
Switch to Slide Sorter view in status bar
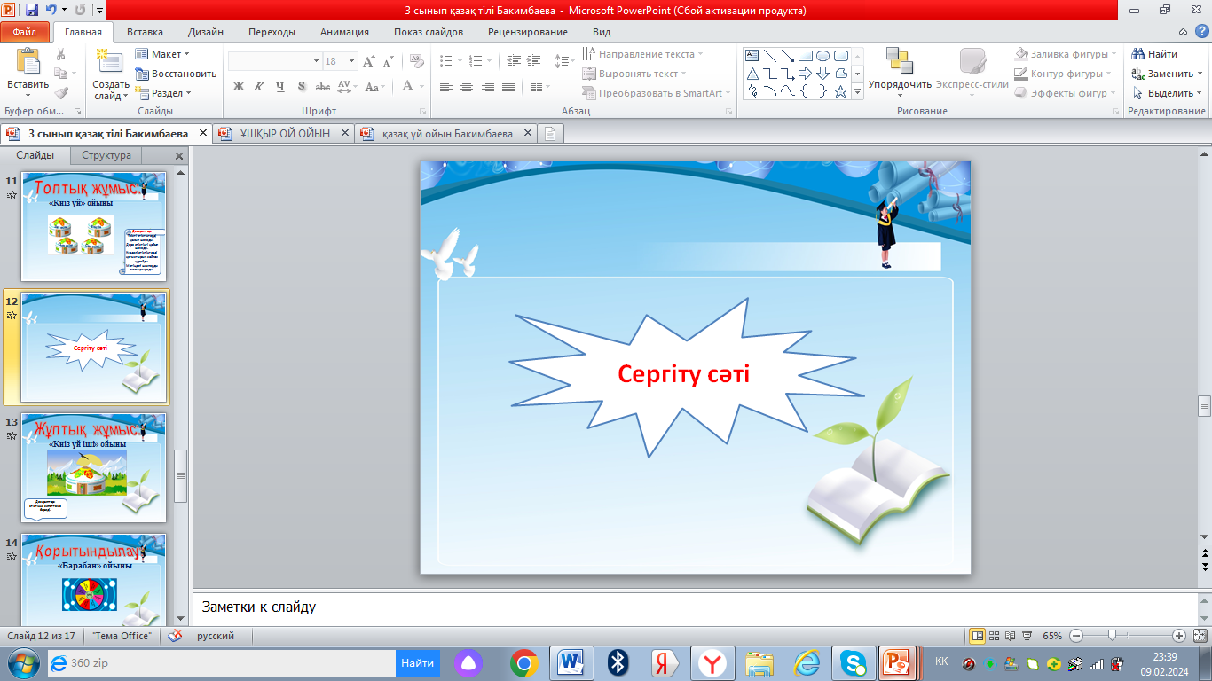pos(995,636)
